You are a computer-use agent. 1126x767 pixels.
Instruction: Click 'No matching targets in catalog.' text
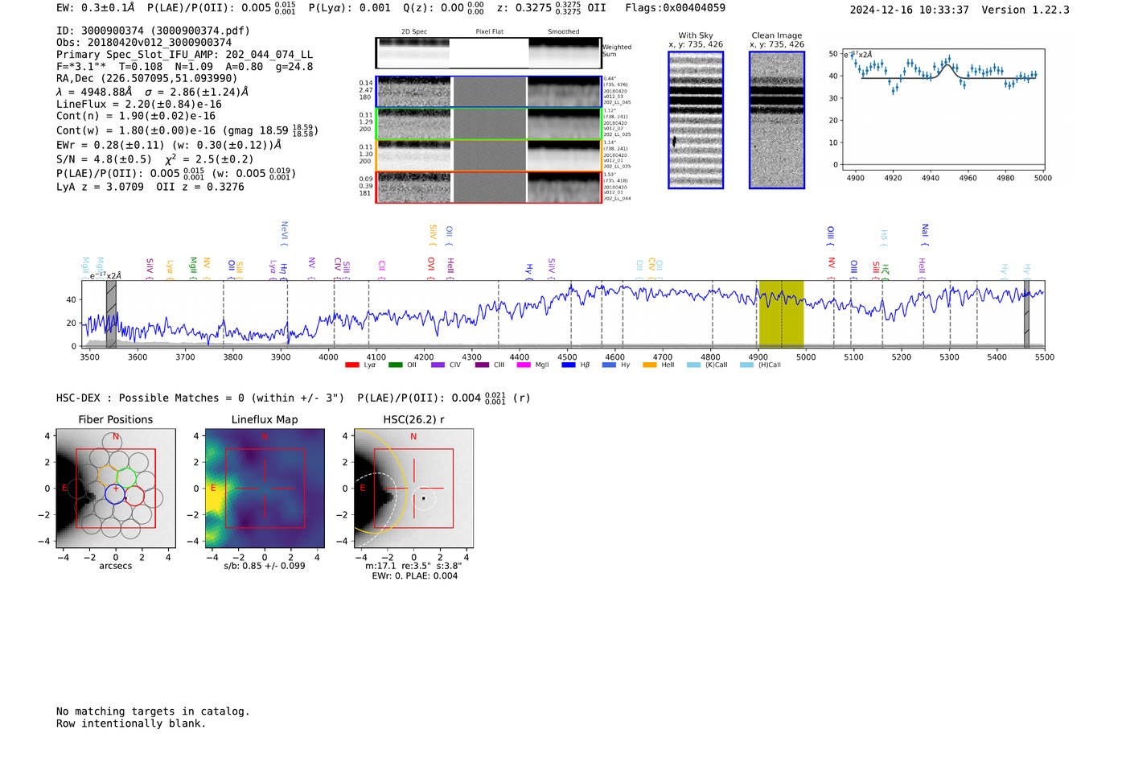[x=153, y=711]
